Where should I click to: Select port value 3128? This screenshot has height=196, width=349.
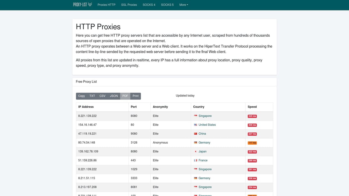[x=134, y=143]
